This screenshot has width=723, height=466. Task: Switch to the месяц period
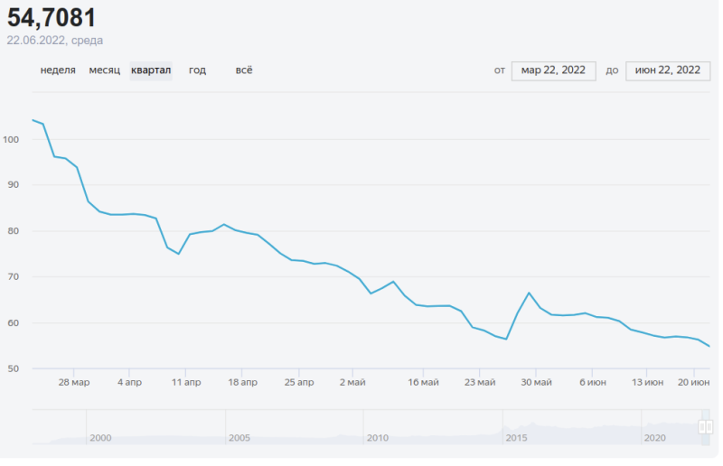click(104, 70)
